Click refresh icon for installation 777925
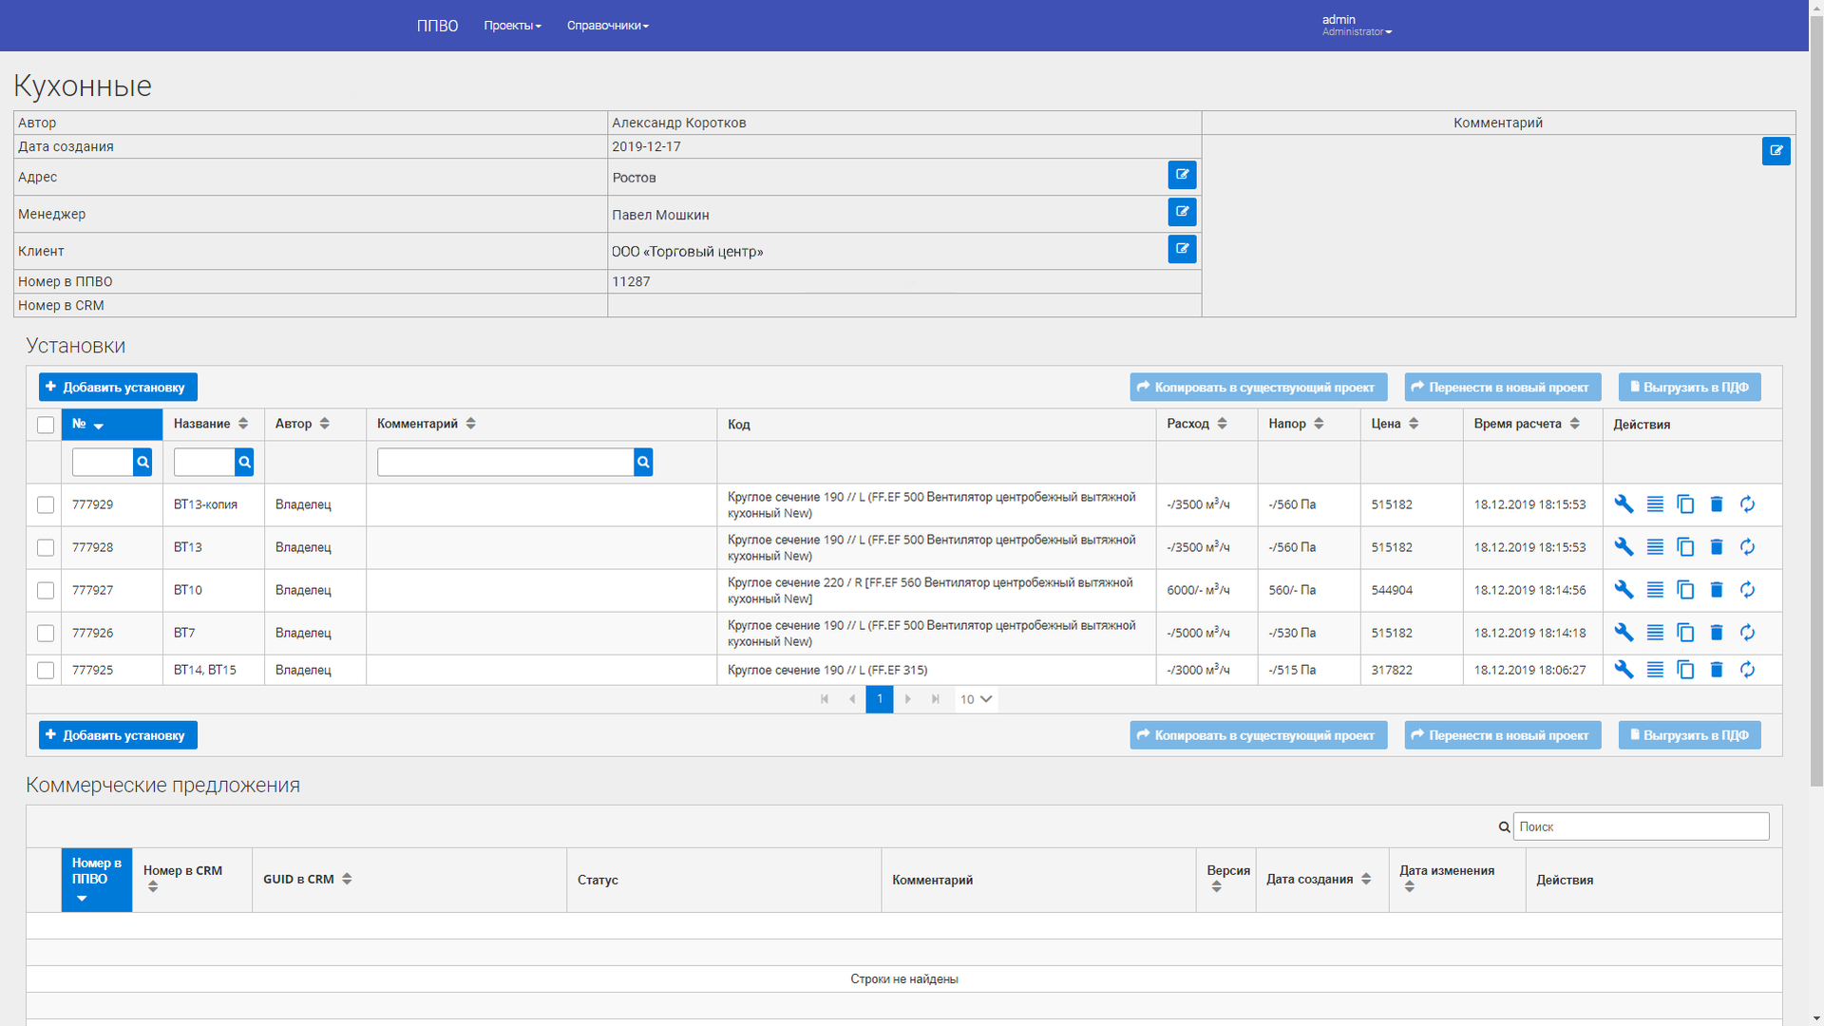 pyautogui.click(x=1747, y=670)
